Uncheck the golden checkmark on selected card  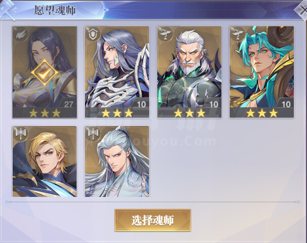[x=45, y=72]
